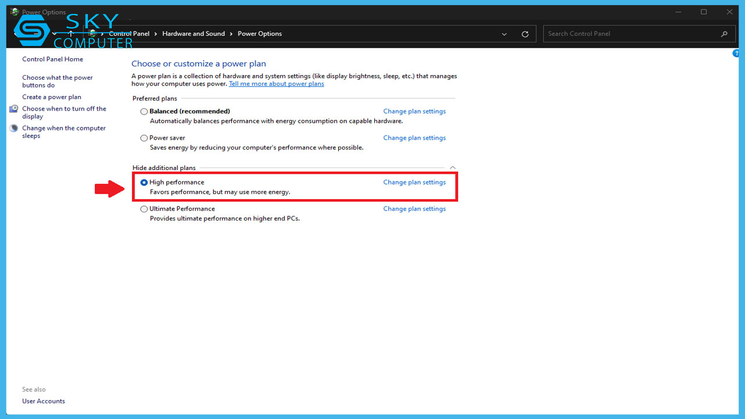Screen dimensions: 745x419
Task: Click the Up one level arrow
Action: [x=71, y=33]
